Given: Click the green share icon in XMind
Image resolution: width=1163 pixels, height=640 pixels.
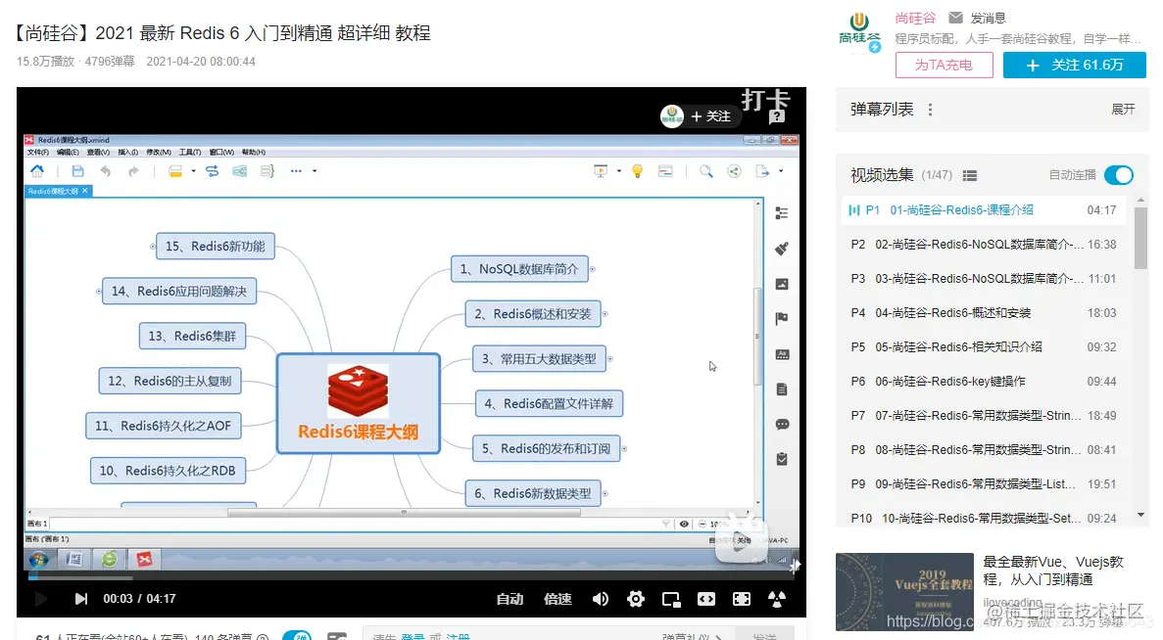Looking at the screenshot, I should (x=734, y=171).
